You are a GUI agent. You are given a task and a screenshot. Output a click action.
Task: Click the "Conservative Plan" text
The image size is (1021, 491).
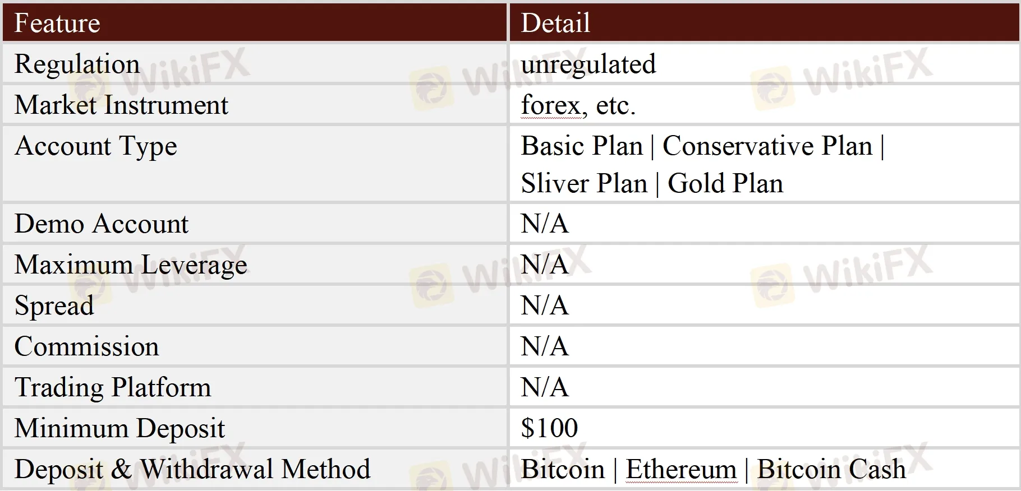[x=767, y=146]
